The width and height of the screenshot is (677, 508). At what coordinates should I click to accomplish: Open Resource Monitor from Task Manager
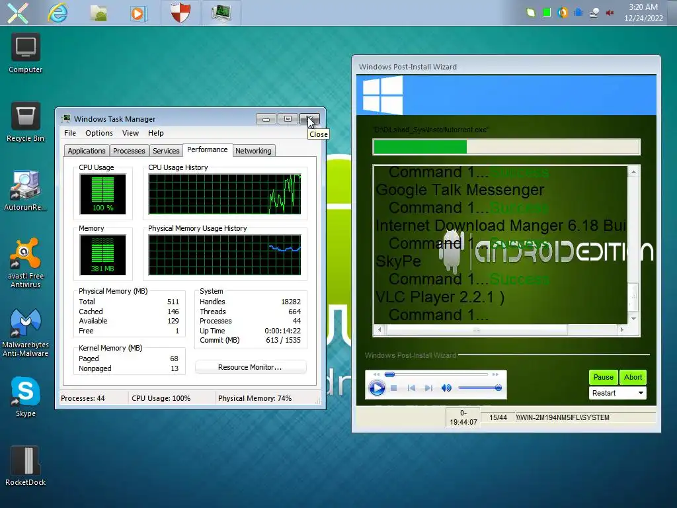(x=251, y=367)
